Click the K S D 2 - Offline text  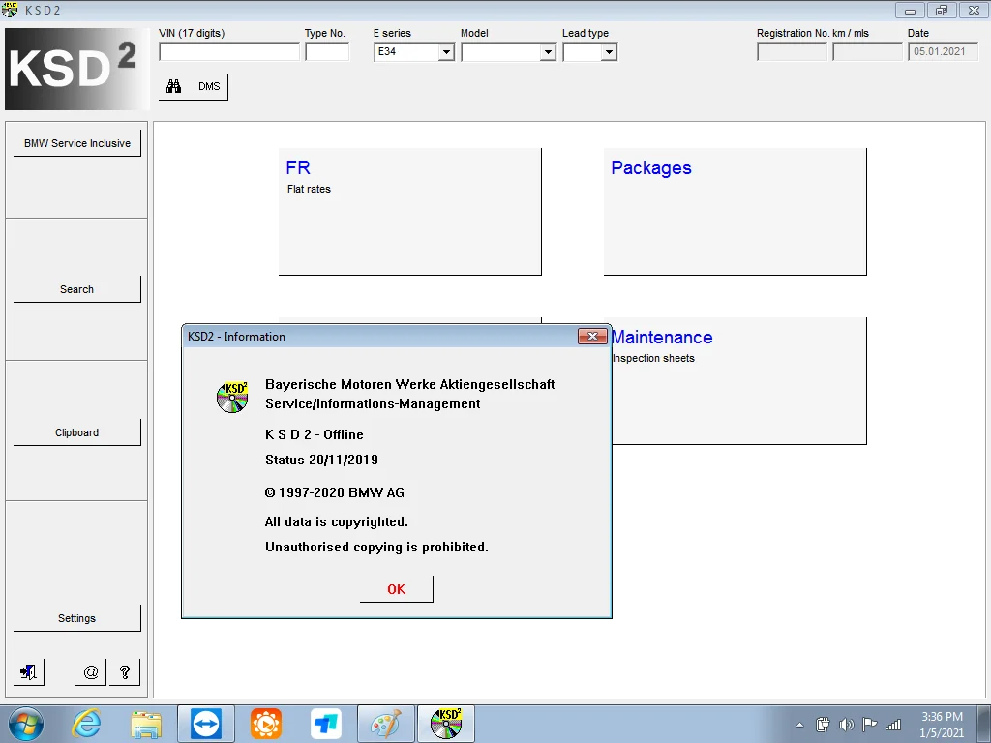tap(315, 434)
